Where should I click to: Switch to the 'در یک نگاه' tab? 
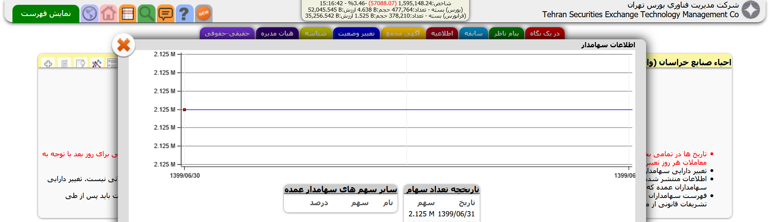[x=545, y=33]
